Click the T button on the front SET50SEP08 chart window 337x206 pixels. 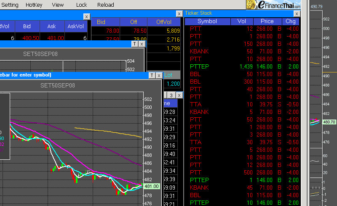(152, 75)
